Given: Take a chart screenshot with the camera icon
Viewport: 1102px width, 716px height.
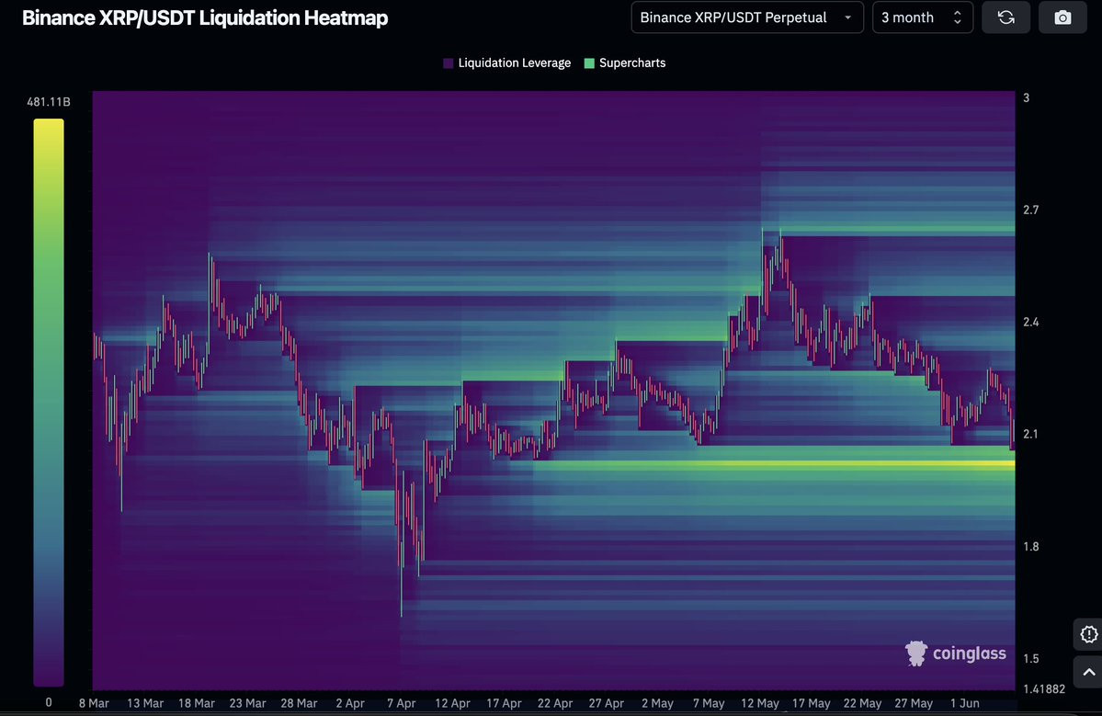Looking at the screenshot, I should tap(1062, 17).
